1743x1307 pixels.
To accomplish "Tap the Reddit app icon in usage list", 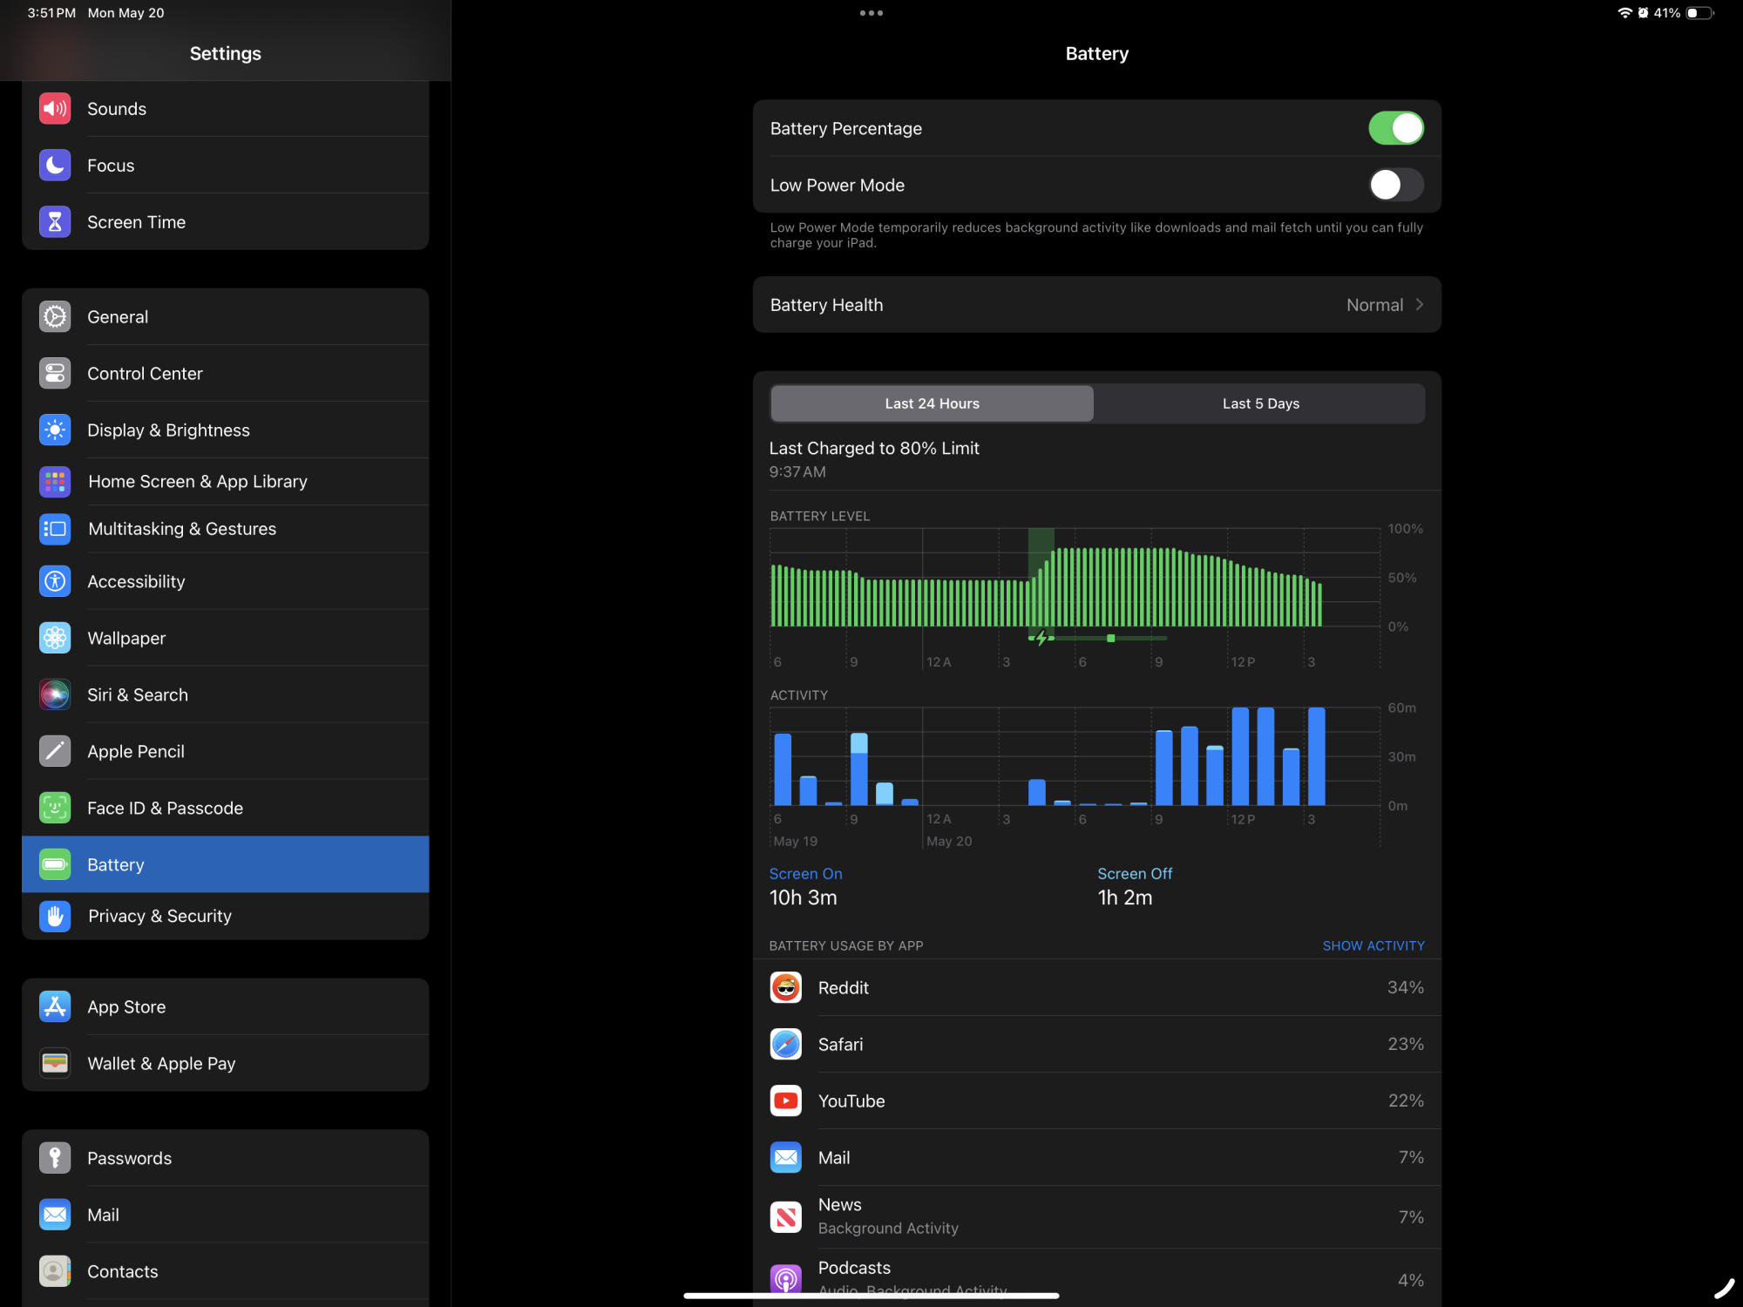I will (x=786, y=987).
